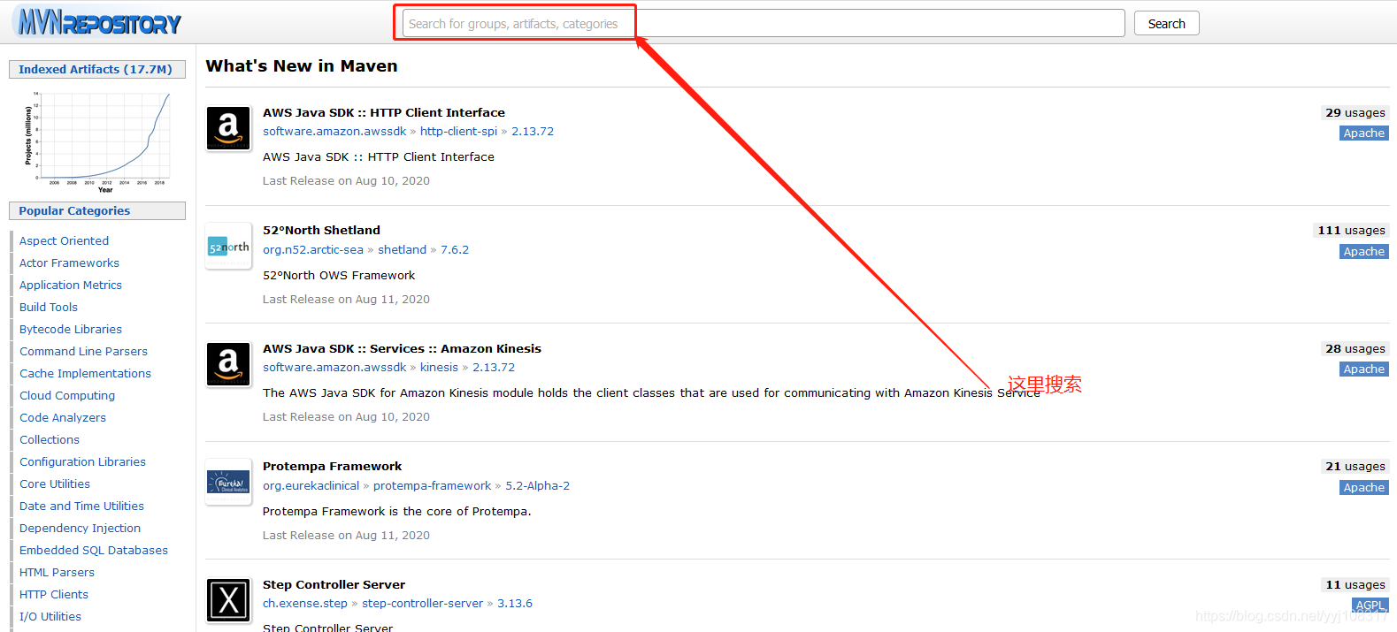Open the Protempa Framework title
The width and height of the screenshot is (1397, 632).
click(x=332, y=466)
